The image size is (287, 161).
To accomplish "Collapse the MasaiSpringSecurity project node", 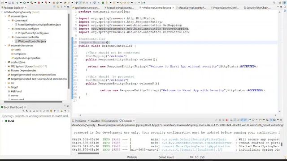I will (2, 12).
